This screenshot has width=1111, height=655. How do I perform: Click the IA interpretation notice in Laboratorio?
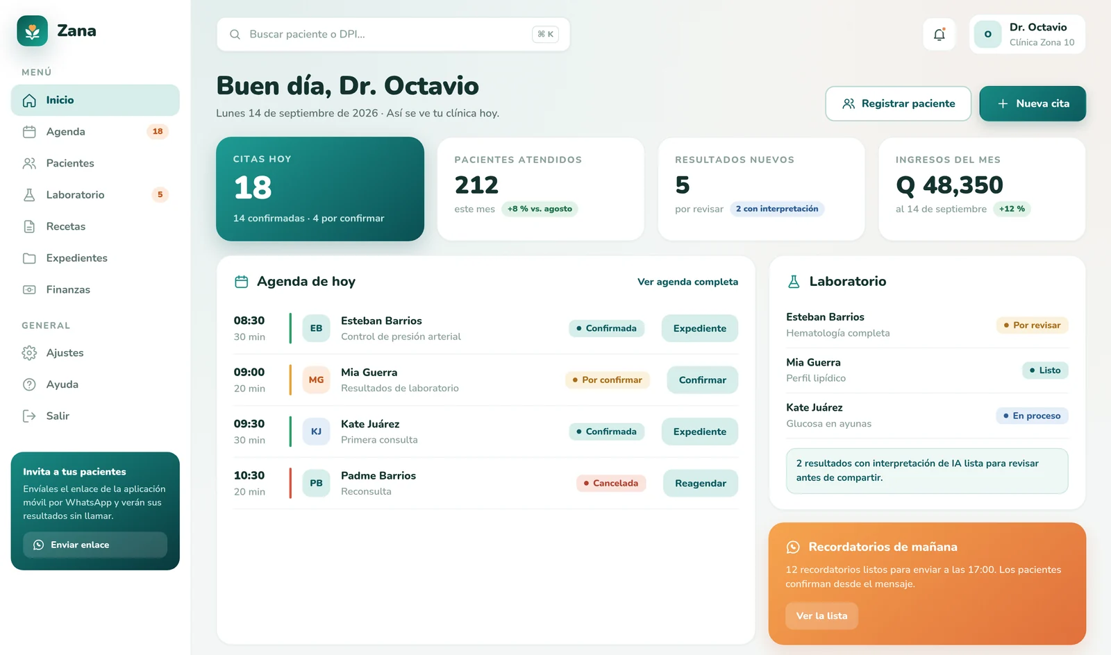coord(927,470)
